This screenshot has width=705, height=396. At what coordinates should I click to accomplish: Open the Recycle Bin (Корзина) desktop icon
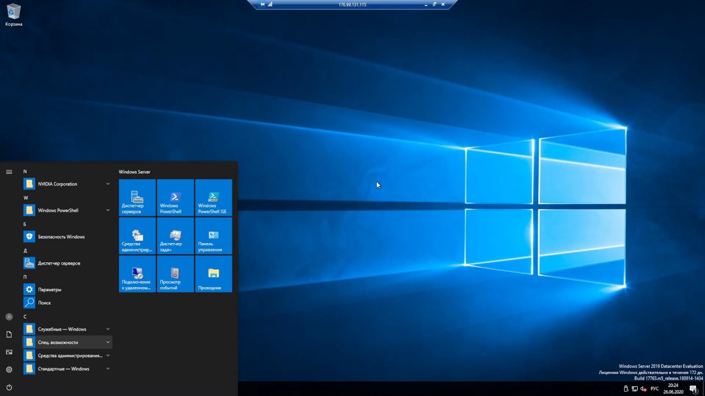tap(14, 15)
